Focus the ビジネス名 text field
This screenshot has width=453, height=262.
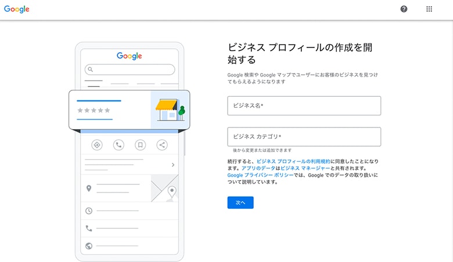[x=304, y=105]
